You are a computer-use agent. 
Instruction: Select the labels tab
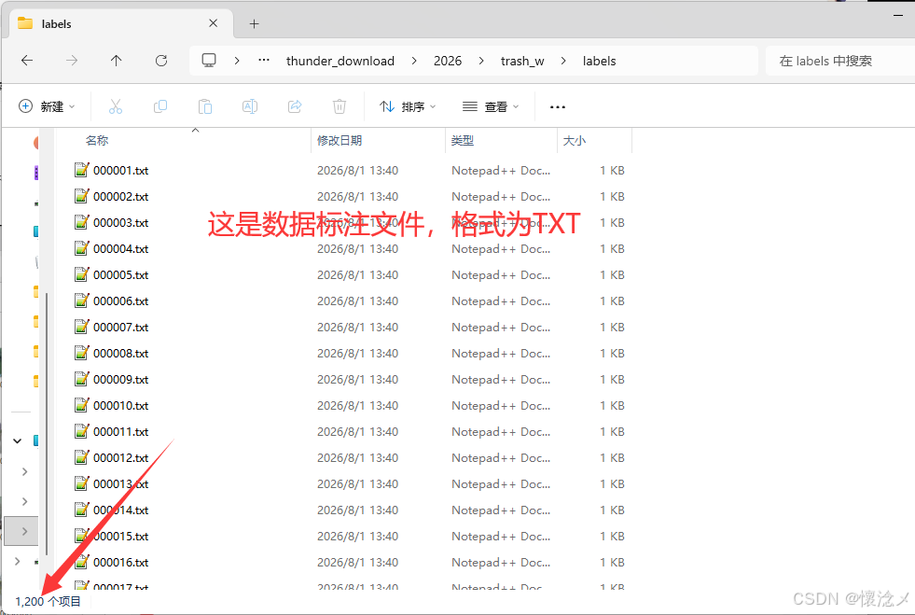[121, 23]
